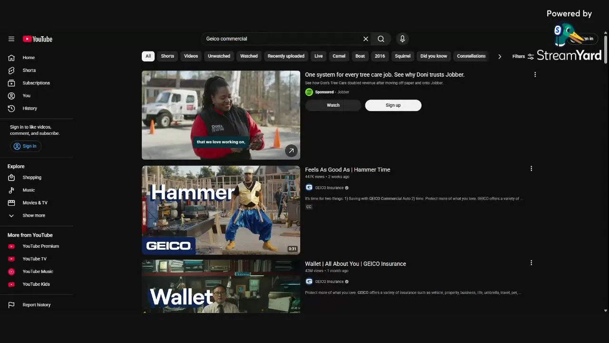Play the Hammer Time GEICO video thumbnail
The image size is (609, 343).
click(x=221, y=210)
